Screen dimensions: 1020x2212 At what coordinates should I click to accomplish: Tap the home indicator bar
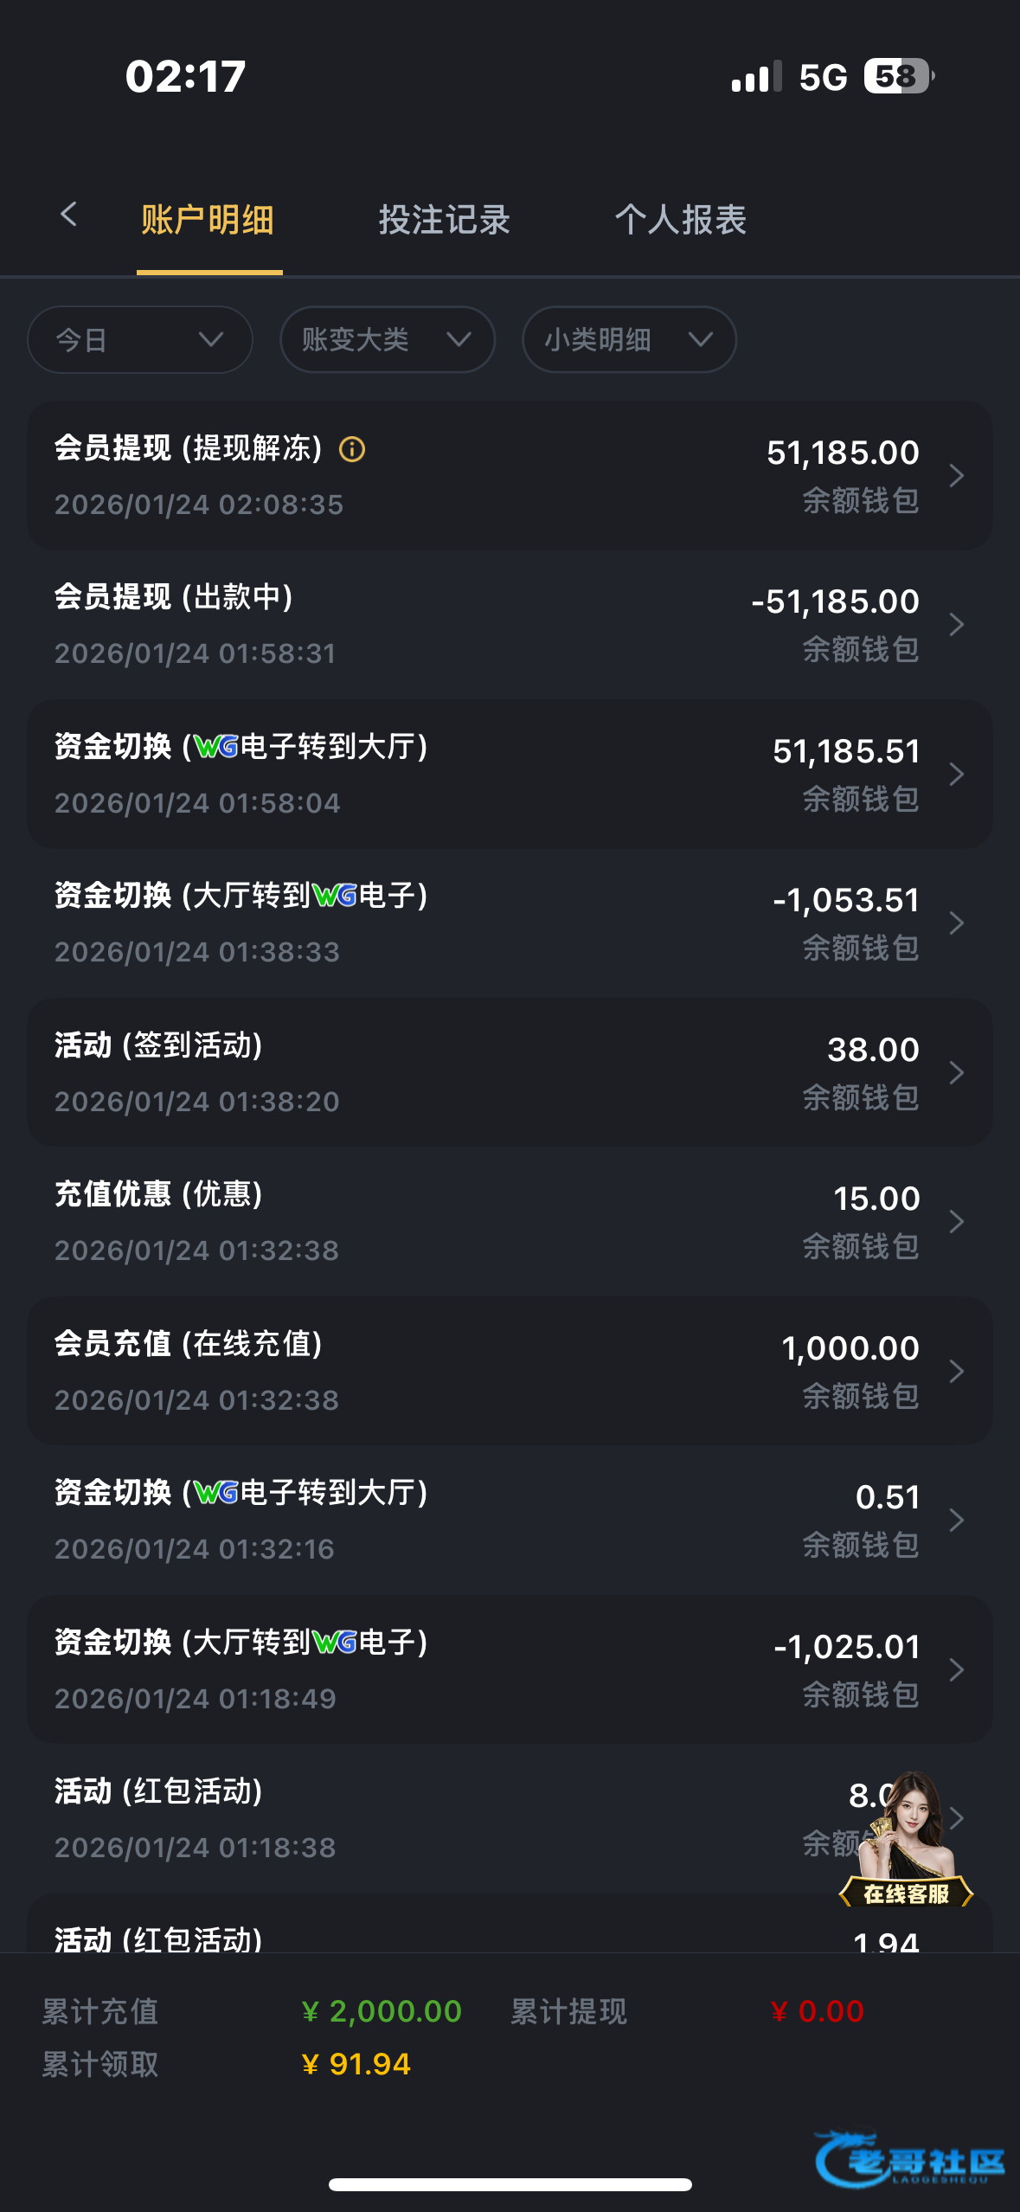pos(510,2184)
